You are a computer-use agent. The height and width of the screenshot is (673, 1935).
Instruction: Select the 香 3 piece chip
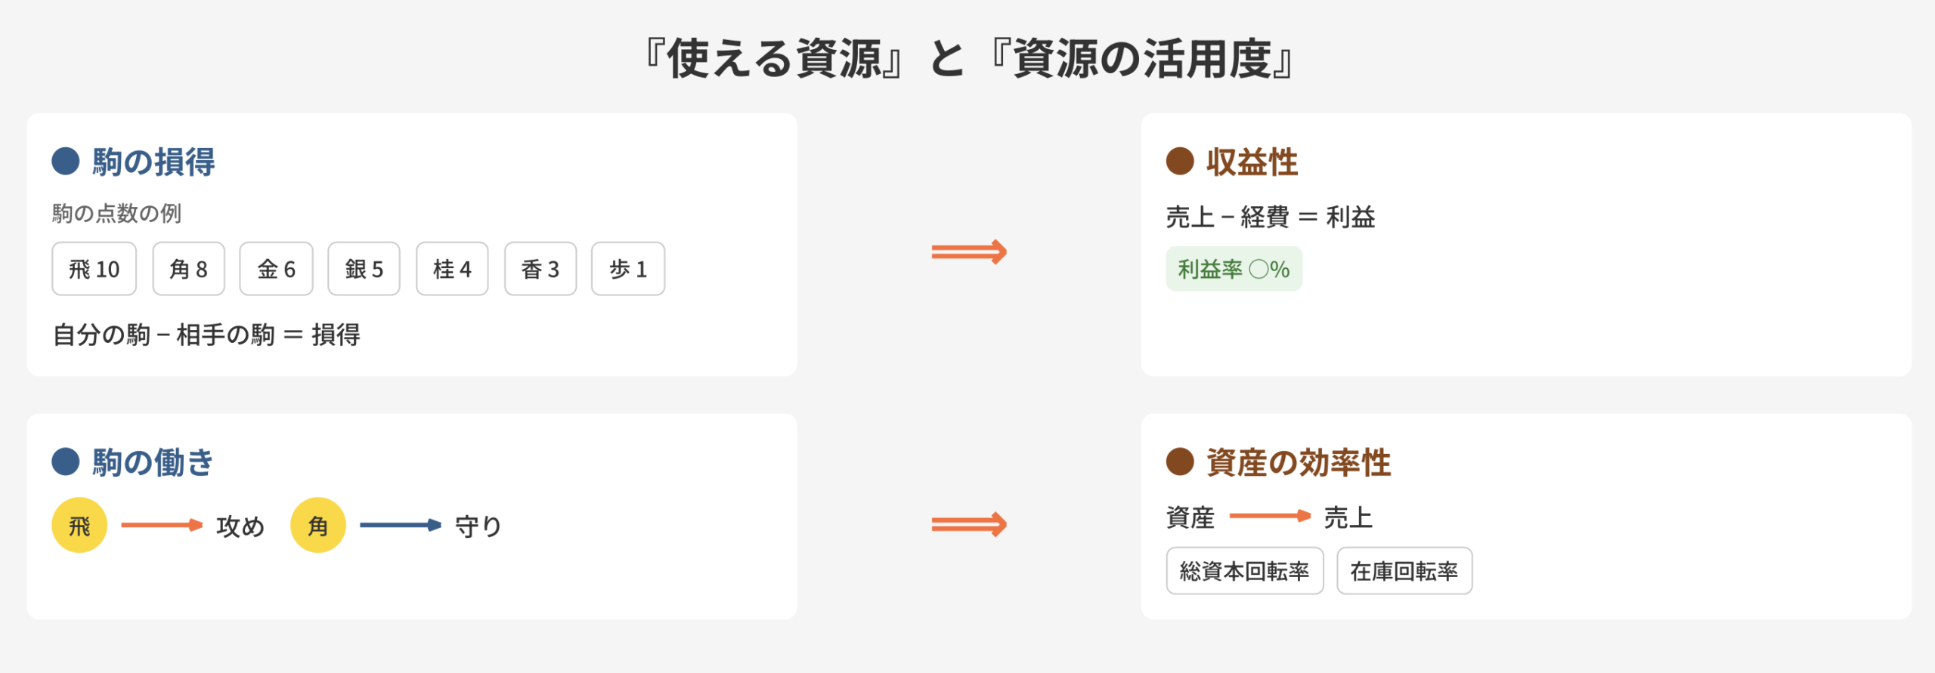click(x=540, y=269)
